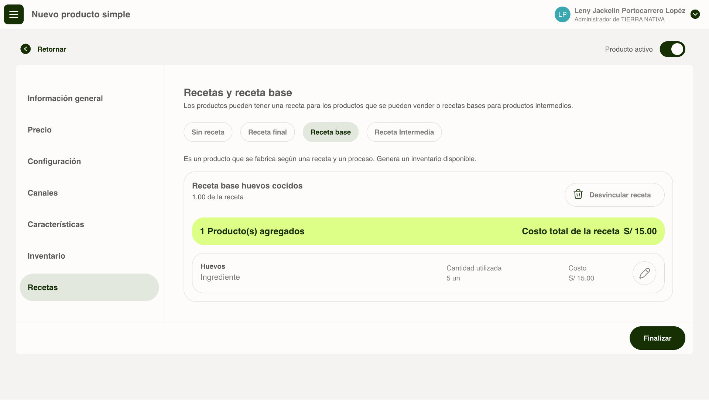The width and height of the screenshot is (709, 400).
Task: Expand the user account dropdown arrow
Action: point(695,14)
